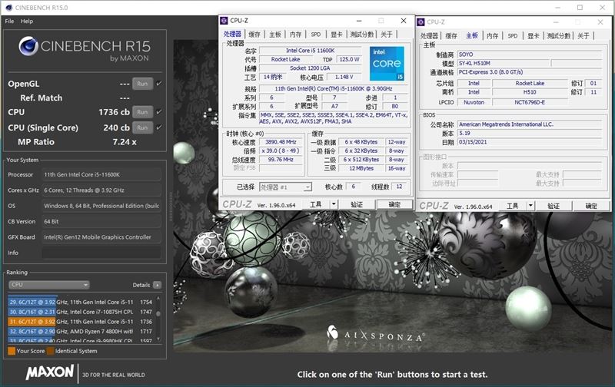615x387 pixels.
Task: Select 测试分数 tab in rear CPU-Z window
Action: [x=559, y=35]
